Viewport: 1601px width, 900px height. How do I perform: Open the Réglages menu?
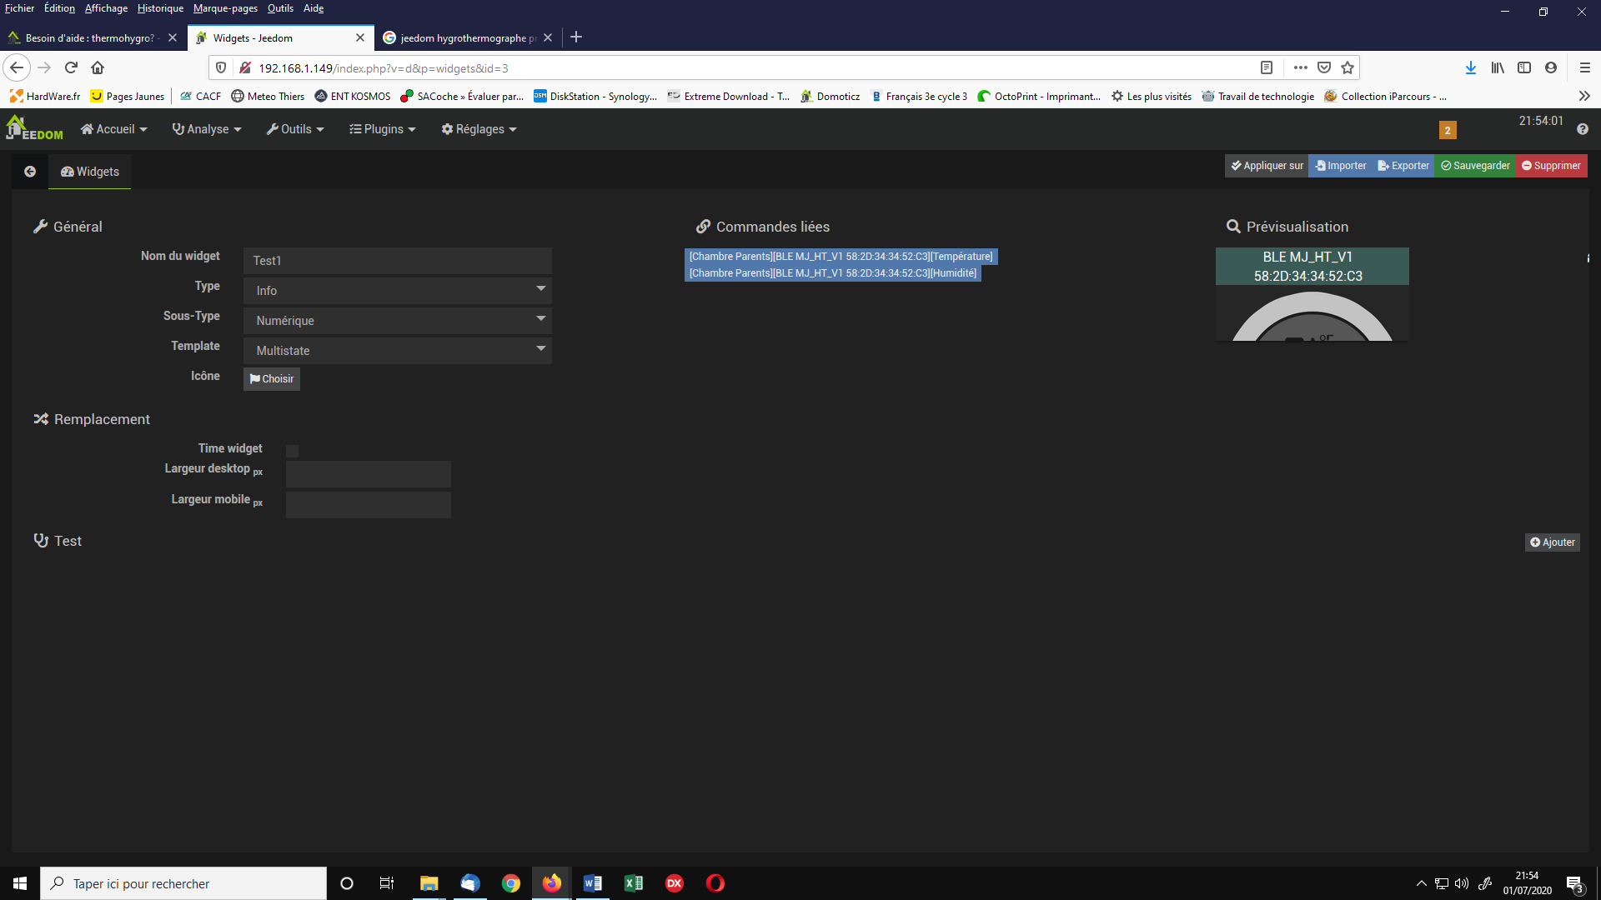click(x=479, y=129)
